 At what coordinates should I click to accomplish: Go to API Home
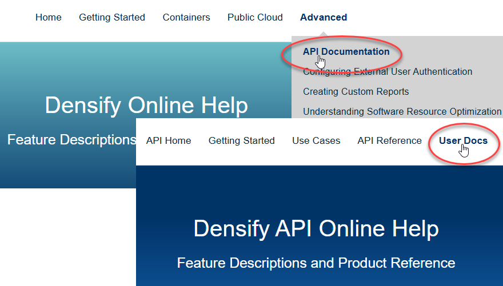coord(169,140)
